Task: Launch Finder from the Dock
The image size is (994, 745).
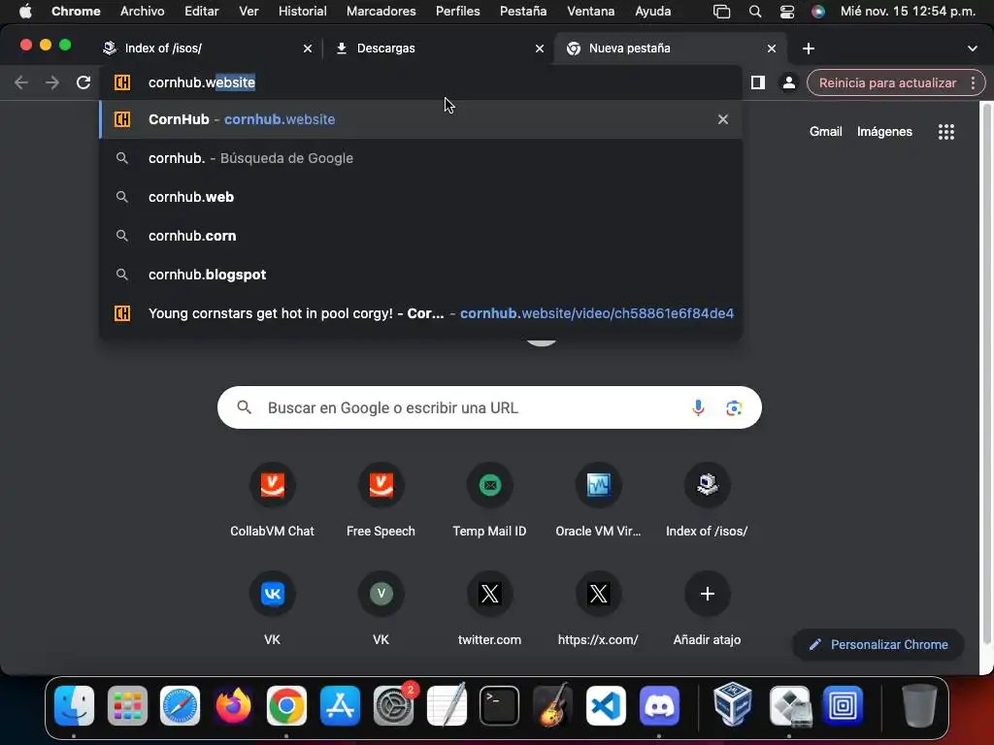Action: click(74, 705)
